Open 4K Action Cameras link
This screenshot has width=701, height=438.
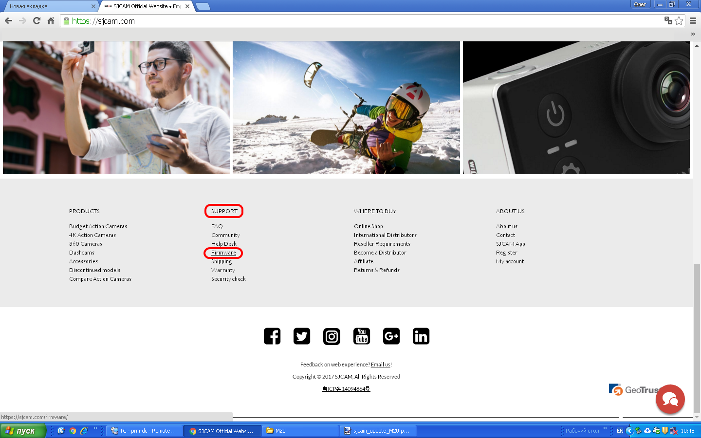pos(92,235)
